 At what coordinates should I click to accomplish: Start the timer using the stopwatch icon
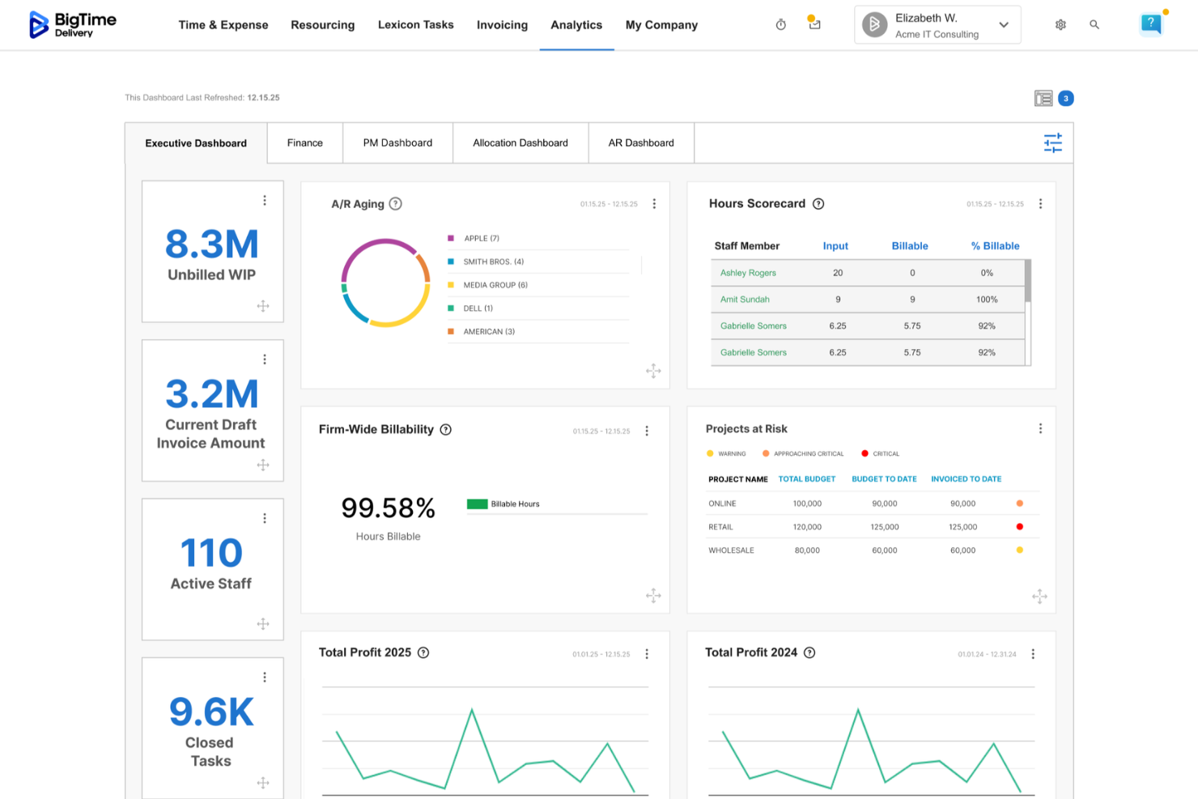(780, 24)
